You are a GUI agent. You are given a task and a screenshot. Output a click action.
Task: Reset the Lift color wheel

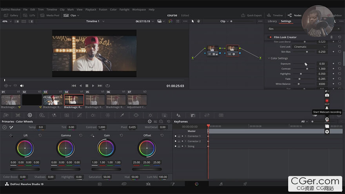click(x=40, y=135)
